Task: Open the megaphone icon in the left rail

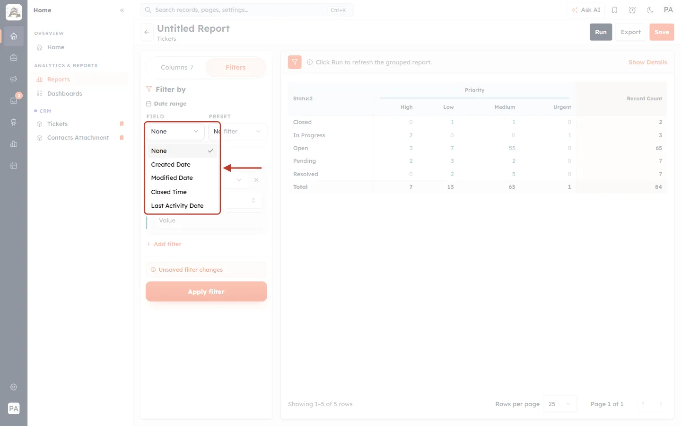Action: (x=14, y=79)
